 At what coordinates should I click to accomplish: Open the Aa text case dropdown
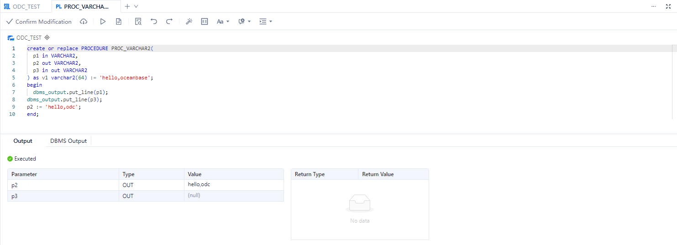(223, 21)
